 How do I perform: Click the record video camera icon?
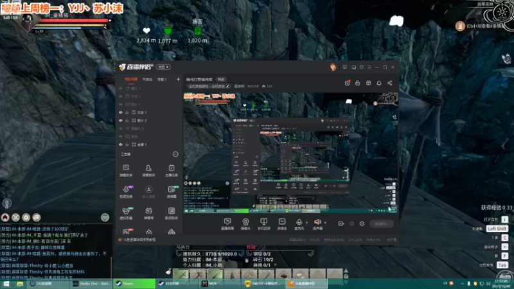(341, 223)
